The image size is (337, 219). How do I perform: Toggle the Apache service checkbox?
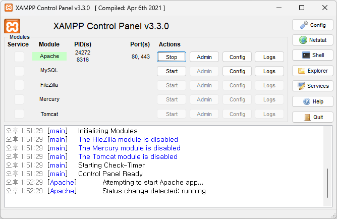point(19,57)
